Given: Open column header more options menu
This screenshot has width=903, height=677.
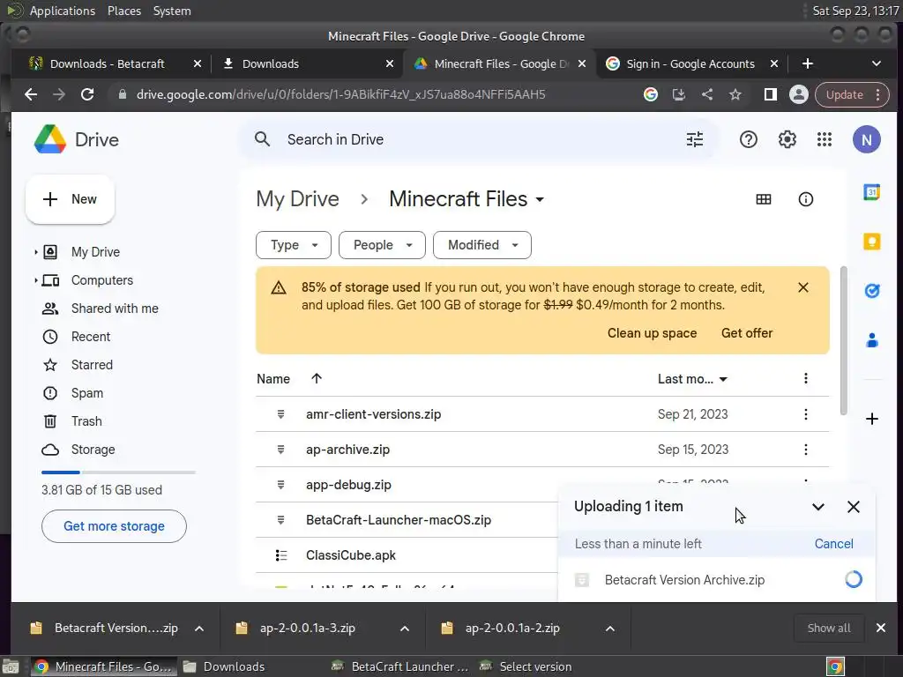Looking at the screenshot, I should [x=805, y=378].
